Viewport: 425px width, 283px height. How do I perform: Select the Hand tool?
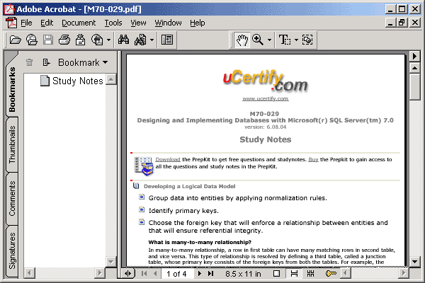pyautogui.click(x=242, y=40)
